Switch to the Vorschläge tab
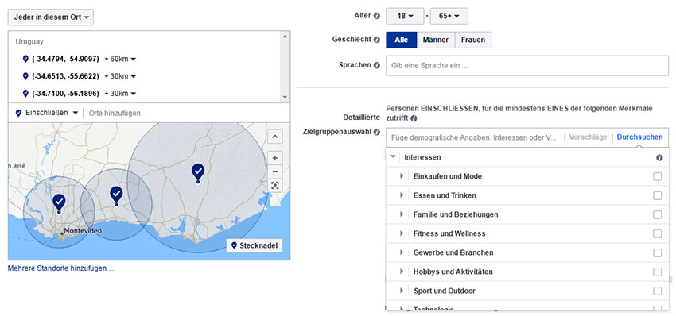The width and height of the screenshot is (676, 316). pos(588,137)
